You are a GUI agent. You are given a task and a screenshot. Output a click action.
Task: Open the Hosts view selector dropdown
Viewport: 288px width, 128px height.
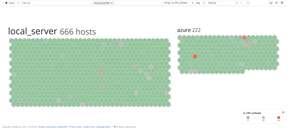pos(12,3)
